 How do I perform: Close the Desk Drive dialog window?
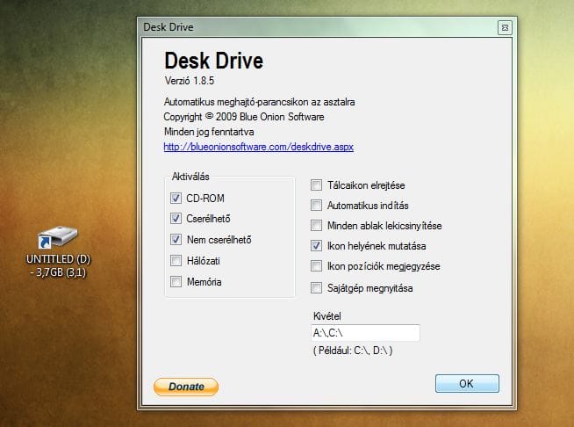[x=505, y=27]
